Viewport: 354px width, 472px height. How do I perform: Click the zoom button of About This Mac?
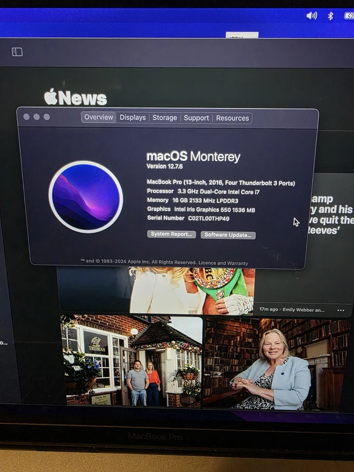point(47,117)
